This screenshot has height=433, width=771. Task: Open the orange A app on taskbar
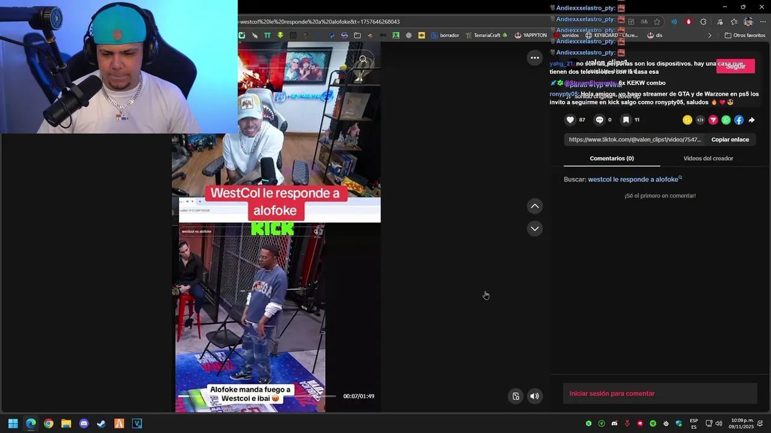click(x=119, y=423)
